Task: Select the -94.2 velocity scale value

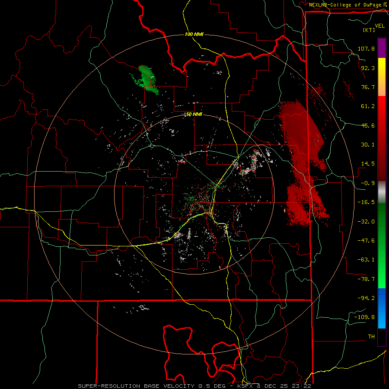Action: click(x=366, y=298)
